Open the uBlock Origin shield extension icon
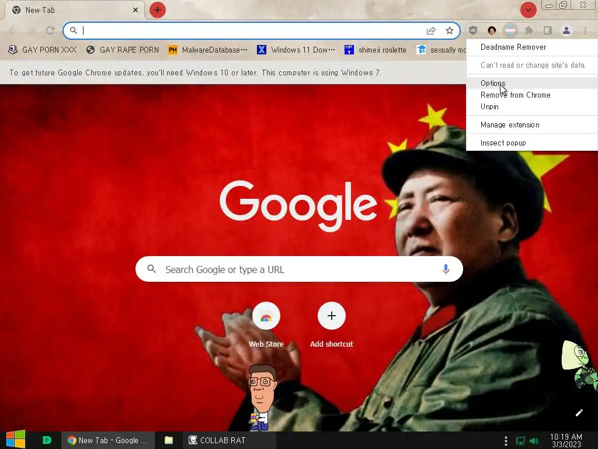Screen dimensions: 598x449 pos(473,30)
